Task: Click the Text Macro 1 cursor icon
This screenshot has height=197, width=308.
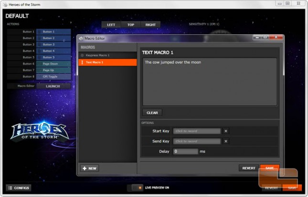Action: click(82, 62)
